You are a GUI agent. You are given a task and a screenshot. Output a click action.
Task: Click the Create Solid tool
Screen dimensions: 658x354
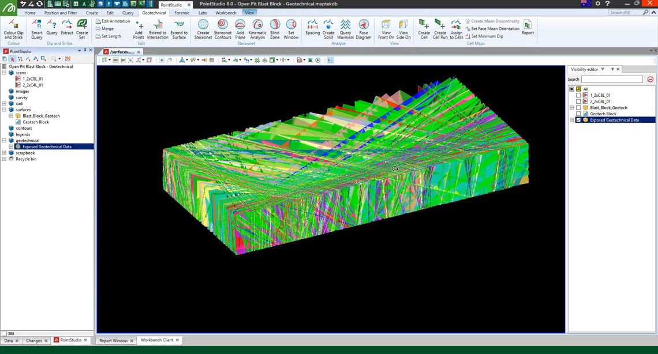328,29
